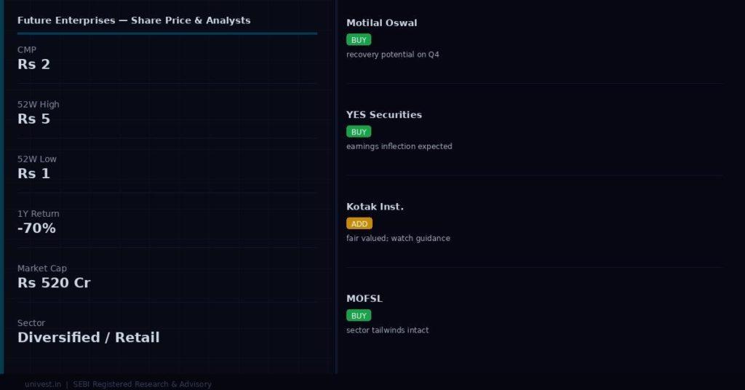The width and height of the screenshot is (745, 390).
Task: Click the '52W High' label
Action: 39,105
